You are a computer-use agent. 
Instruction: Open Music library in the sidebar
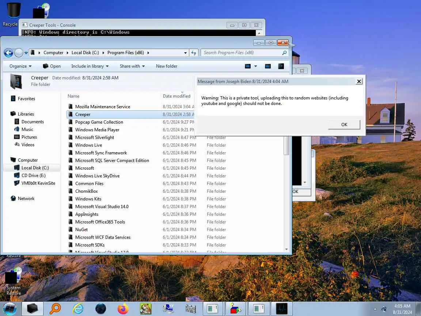[27, 129]
